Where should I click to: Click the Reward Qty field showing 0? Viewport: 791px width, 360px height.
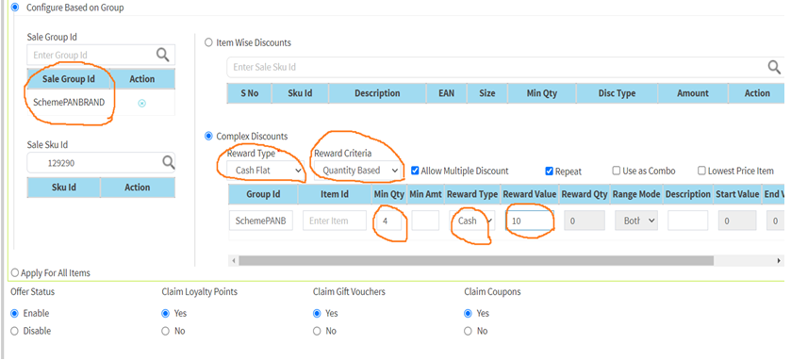(585, 221)
